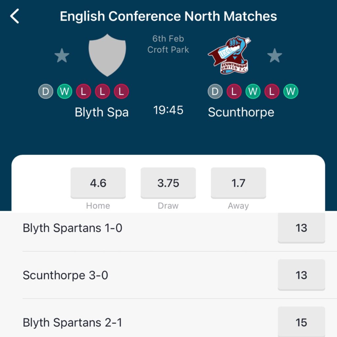Tap Blyth Spa's last red L badge
The height and width of the screenshot is (337, 337).
tap(121, 91)
